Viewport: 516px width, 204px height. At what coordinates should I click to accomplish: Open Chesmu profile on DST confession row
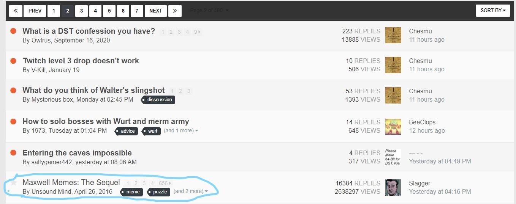[420, 31]
